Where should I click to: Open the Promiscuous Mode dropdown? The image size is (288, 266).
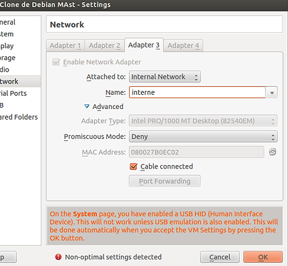coord(203,136)
